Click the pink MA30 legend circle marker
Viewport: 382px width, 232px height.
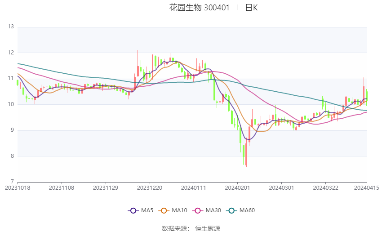[x=197, y=210]
